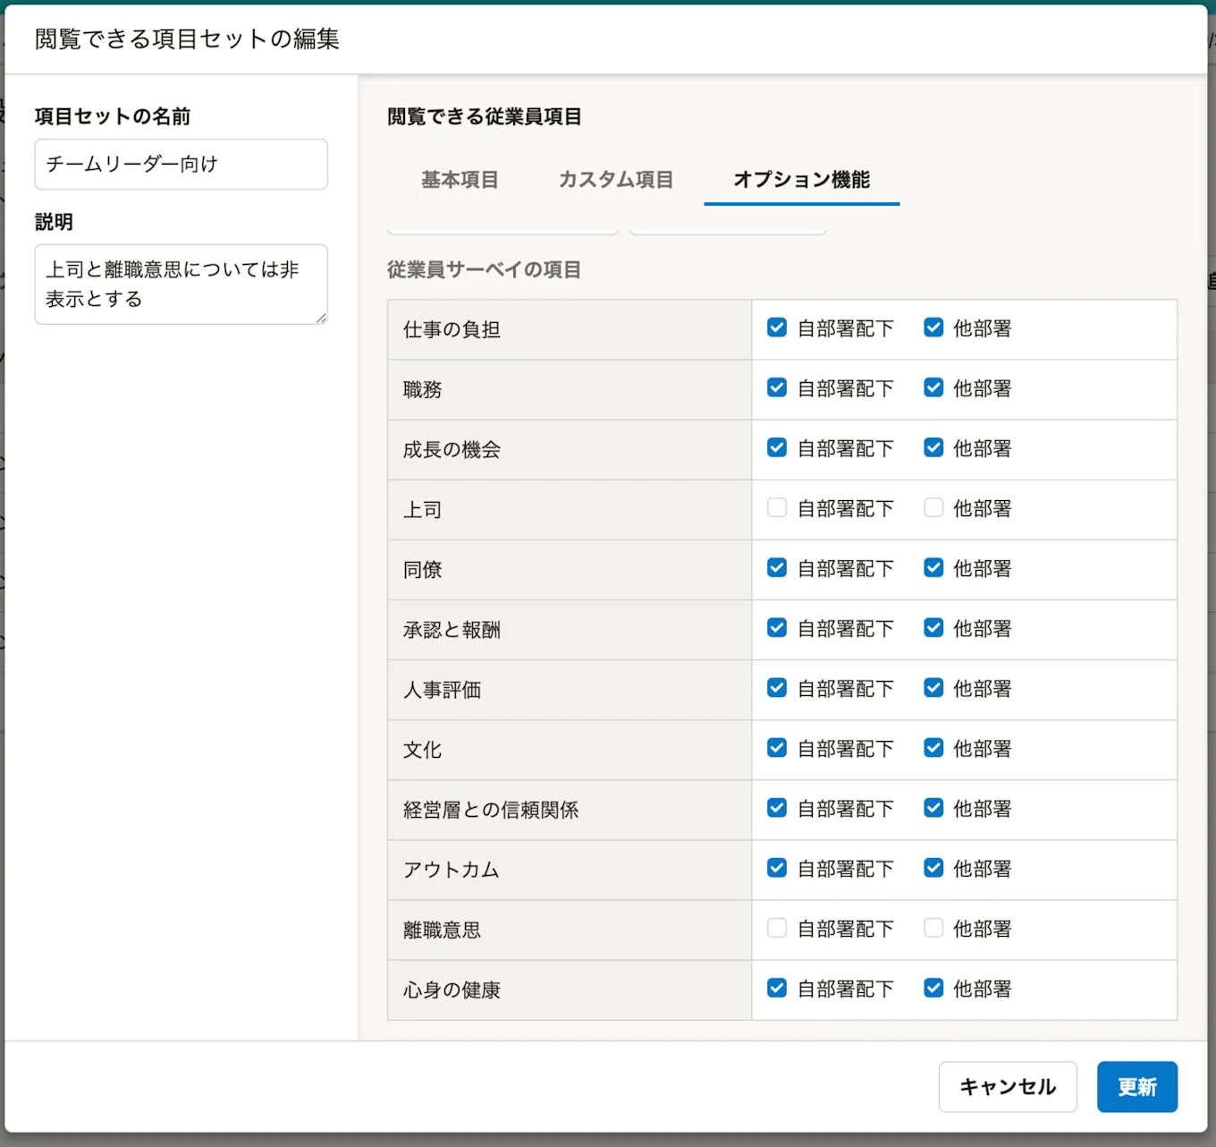Uncheck 自部署配下 for 仕事の負担
The width and height of the screenshot is (1216, 1147).
[777, 327]
